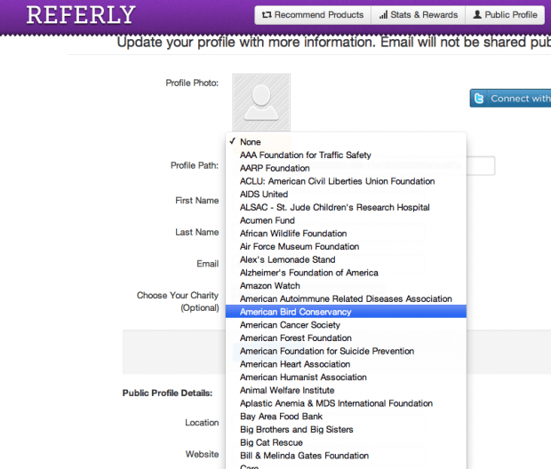Viewport: 551px width, 469px height.
Task: Click the Stats & Rewards bar chart icon
Action: pos(383,15)
